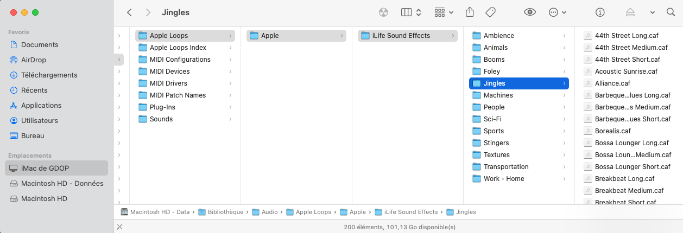Click the Eject icon in toolbar
683x233 pixels.
coord(630,12)
